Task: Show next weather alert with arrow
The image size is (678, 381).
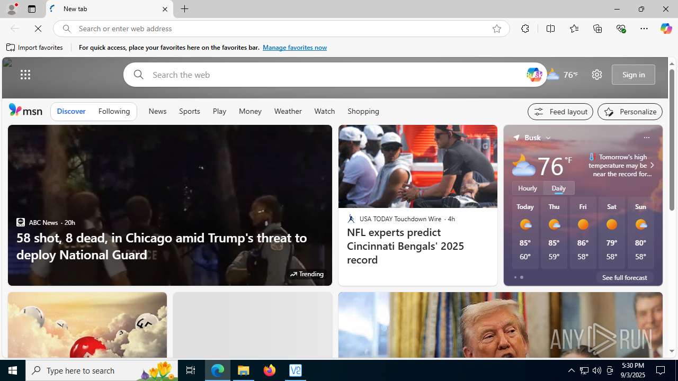Action: [652, 165]
